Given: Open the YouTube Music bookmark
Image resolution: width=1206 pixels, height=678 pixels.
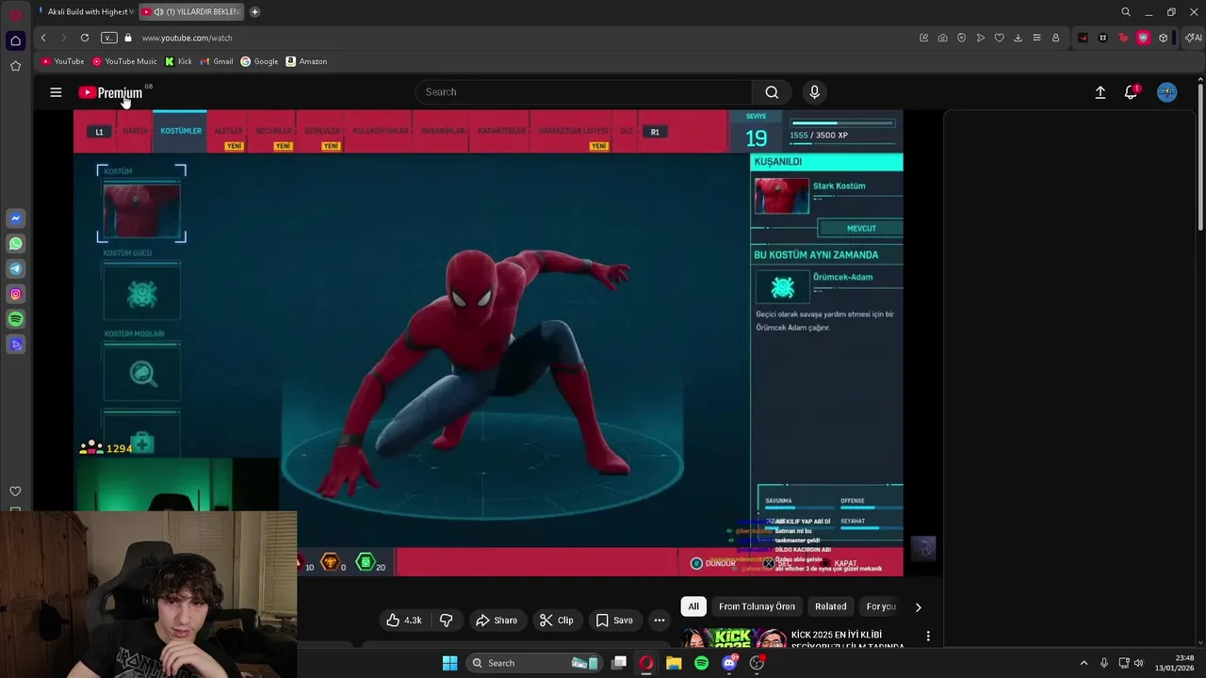Looking at the screenshot, I should pos(124,61).
